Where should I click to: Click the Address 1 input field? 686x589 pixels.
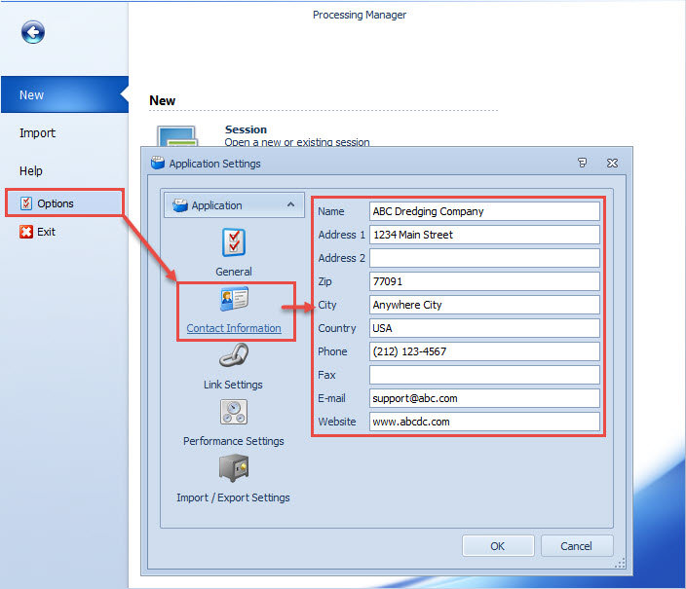pos(484,235)
